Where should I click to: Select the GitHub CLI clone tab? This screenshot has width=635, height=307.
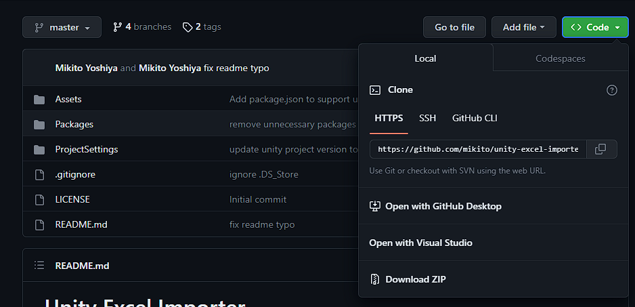coord(475,119)
